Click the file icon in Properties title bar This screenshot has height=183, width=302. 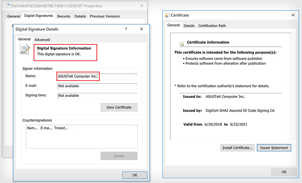8,6
